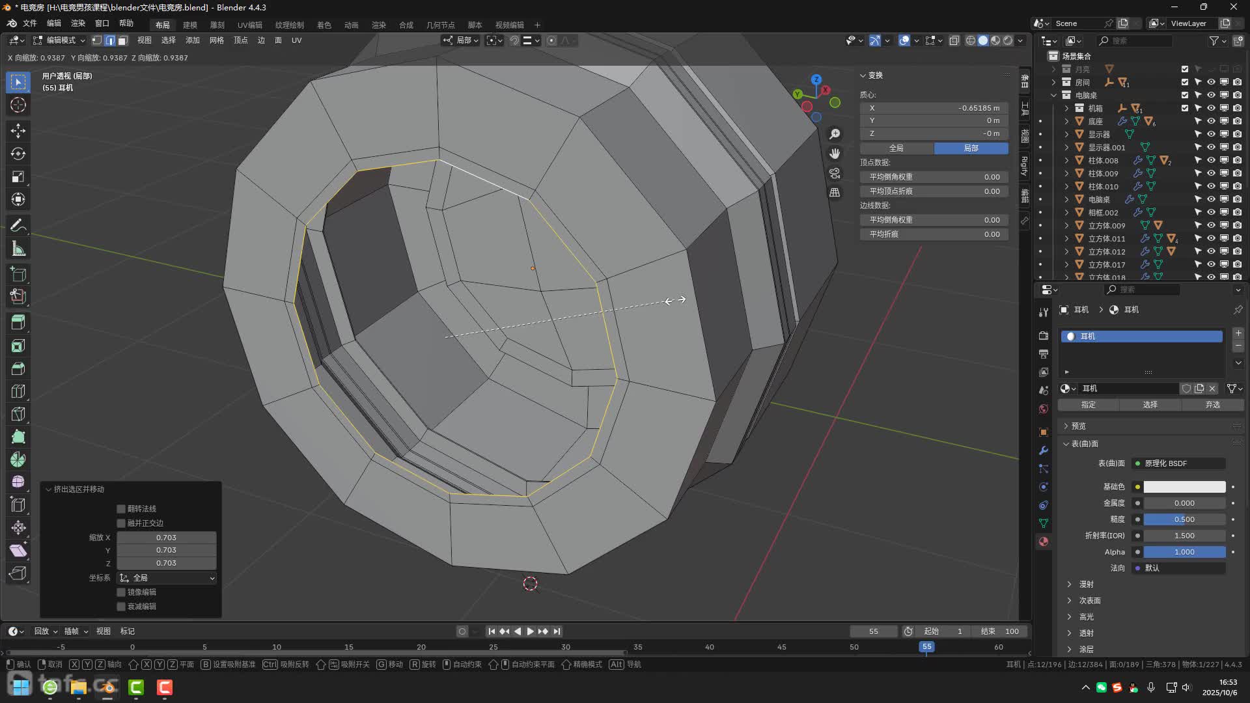1250x703 pixels.
Task: Open the base color white swatch
Action: (1184, 487)
